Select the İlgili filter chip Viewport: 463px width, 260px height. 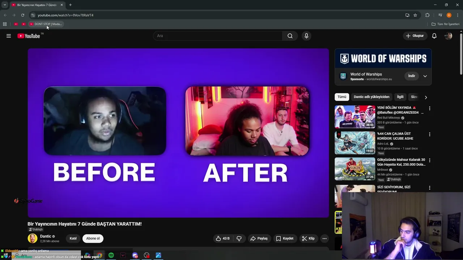pyautogui.click(x=400, y=97)
